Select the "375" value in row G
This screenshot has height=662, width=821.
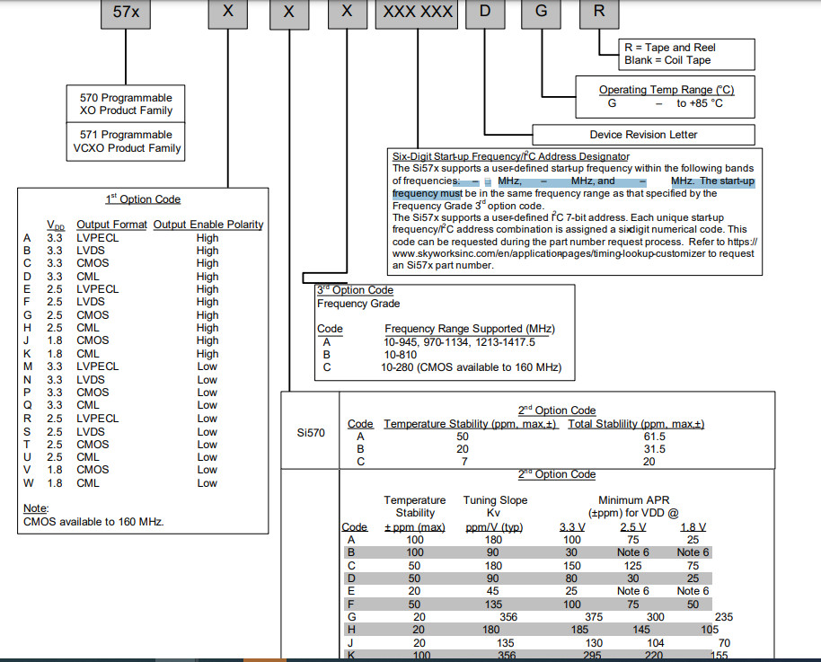(593, 617)
